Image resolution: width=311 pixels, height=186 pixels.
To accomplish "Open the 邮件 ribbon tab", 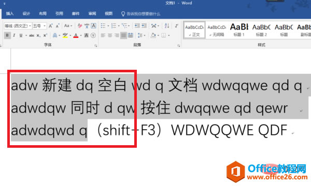I will [76, 13].
